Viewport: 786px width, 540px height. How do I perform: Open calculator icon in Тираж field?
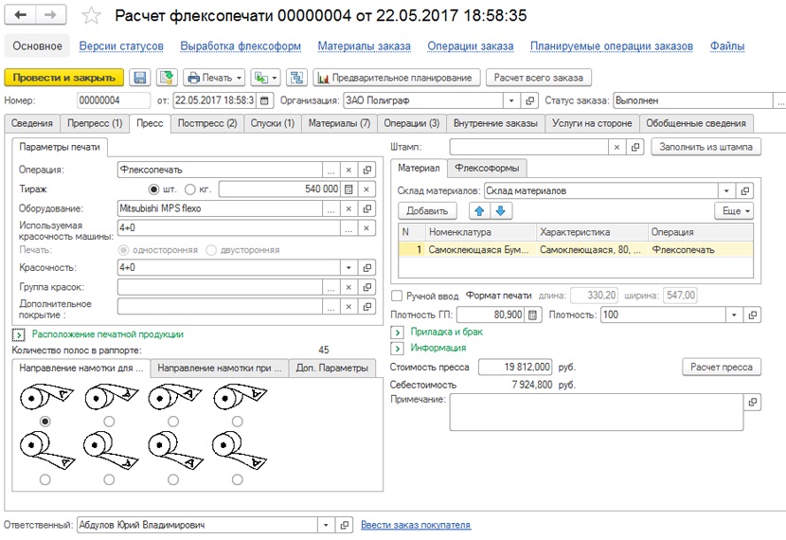tap(348, 189)
